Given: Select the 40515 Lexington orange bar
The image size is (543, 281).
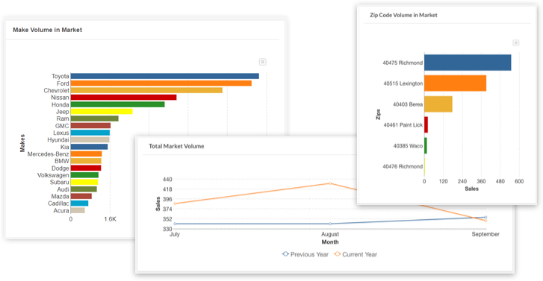Looking at the screenshot, I should (x=455, y=83).
